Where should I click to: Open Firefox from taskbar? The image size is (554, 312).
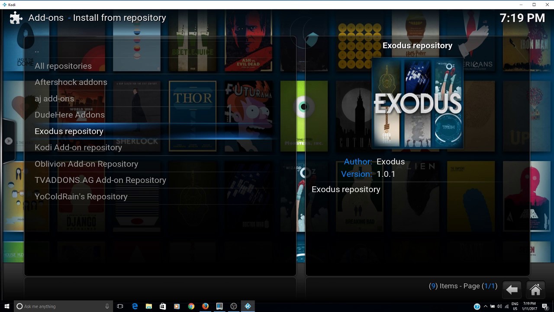click(205, 306)
